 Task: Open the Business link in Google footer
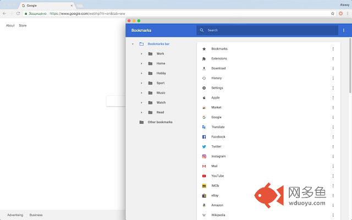[36, 215]
